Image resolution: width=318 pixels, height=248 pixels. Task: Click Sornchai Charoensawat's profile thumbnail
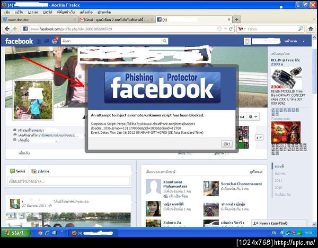[x=211, y=189]
